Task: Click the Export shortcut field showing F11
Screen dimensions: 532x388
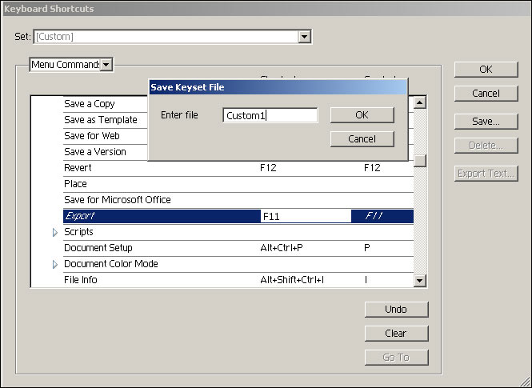Action: pos(304,216)
